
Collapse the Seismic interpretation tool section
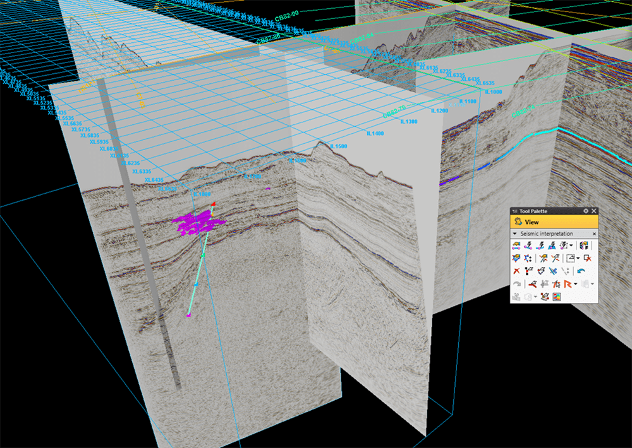point(514,233)
